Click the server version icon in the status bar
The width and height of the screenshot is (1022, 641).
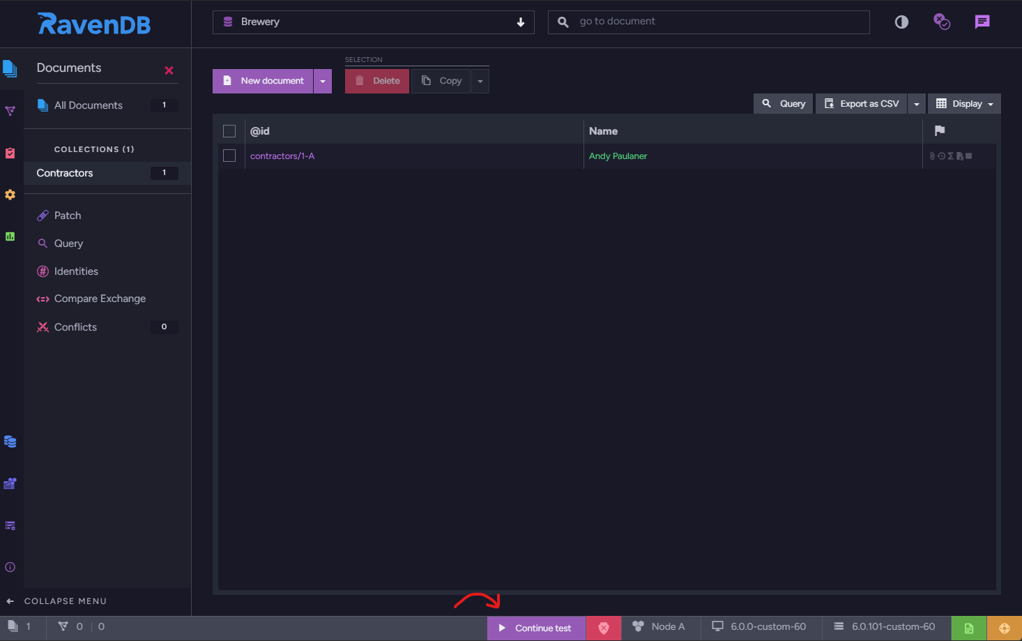pyautogui.click(x=839, y=626)
